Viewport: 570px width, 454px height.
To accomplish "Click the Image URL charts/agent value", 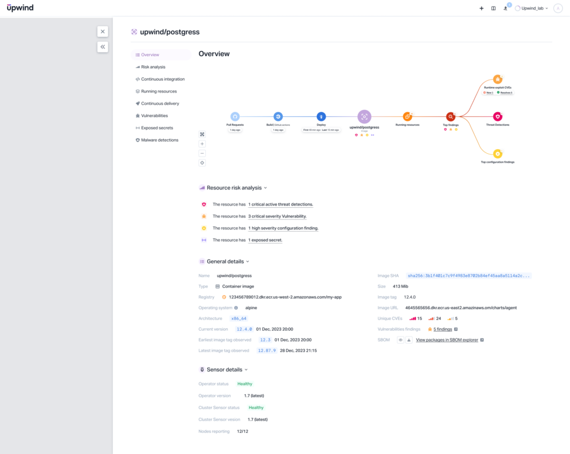I will (461, 307).
